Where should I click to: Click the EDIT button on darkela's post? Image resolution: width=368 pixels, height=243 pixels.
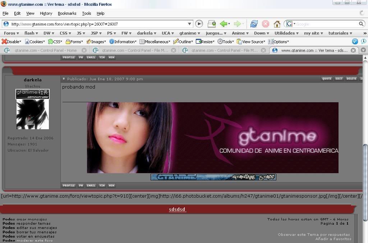point(339,79)
